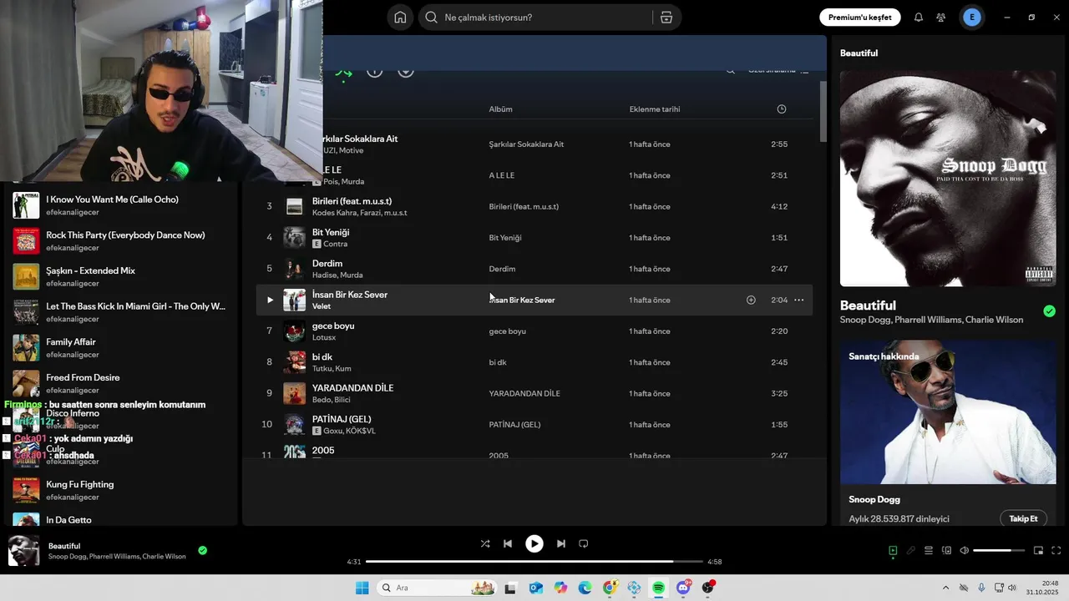Viewport: 1069px width, 601px height.
Task: Sort by Eklenme tarihi column header
Action: tap(655, 109)
